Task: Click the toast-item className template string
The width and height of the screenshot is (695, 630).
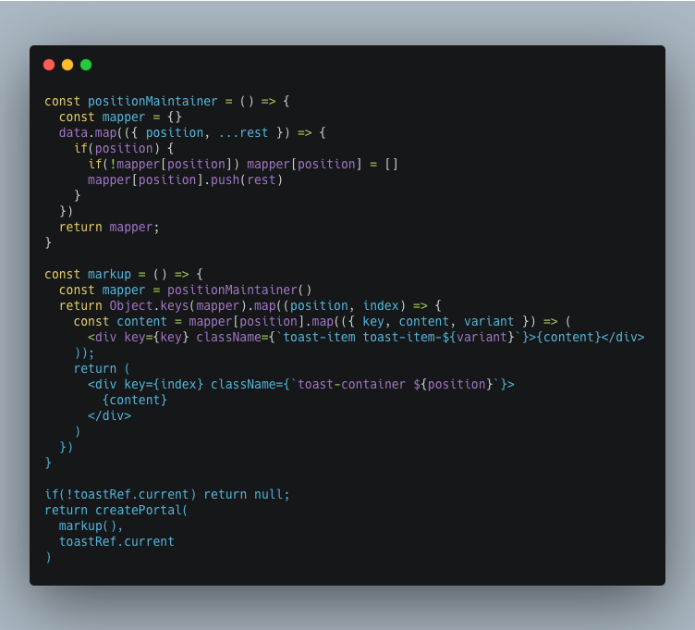Action: coord(398,337)
